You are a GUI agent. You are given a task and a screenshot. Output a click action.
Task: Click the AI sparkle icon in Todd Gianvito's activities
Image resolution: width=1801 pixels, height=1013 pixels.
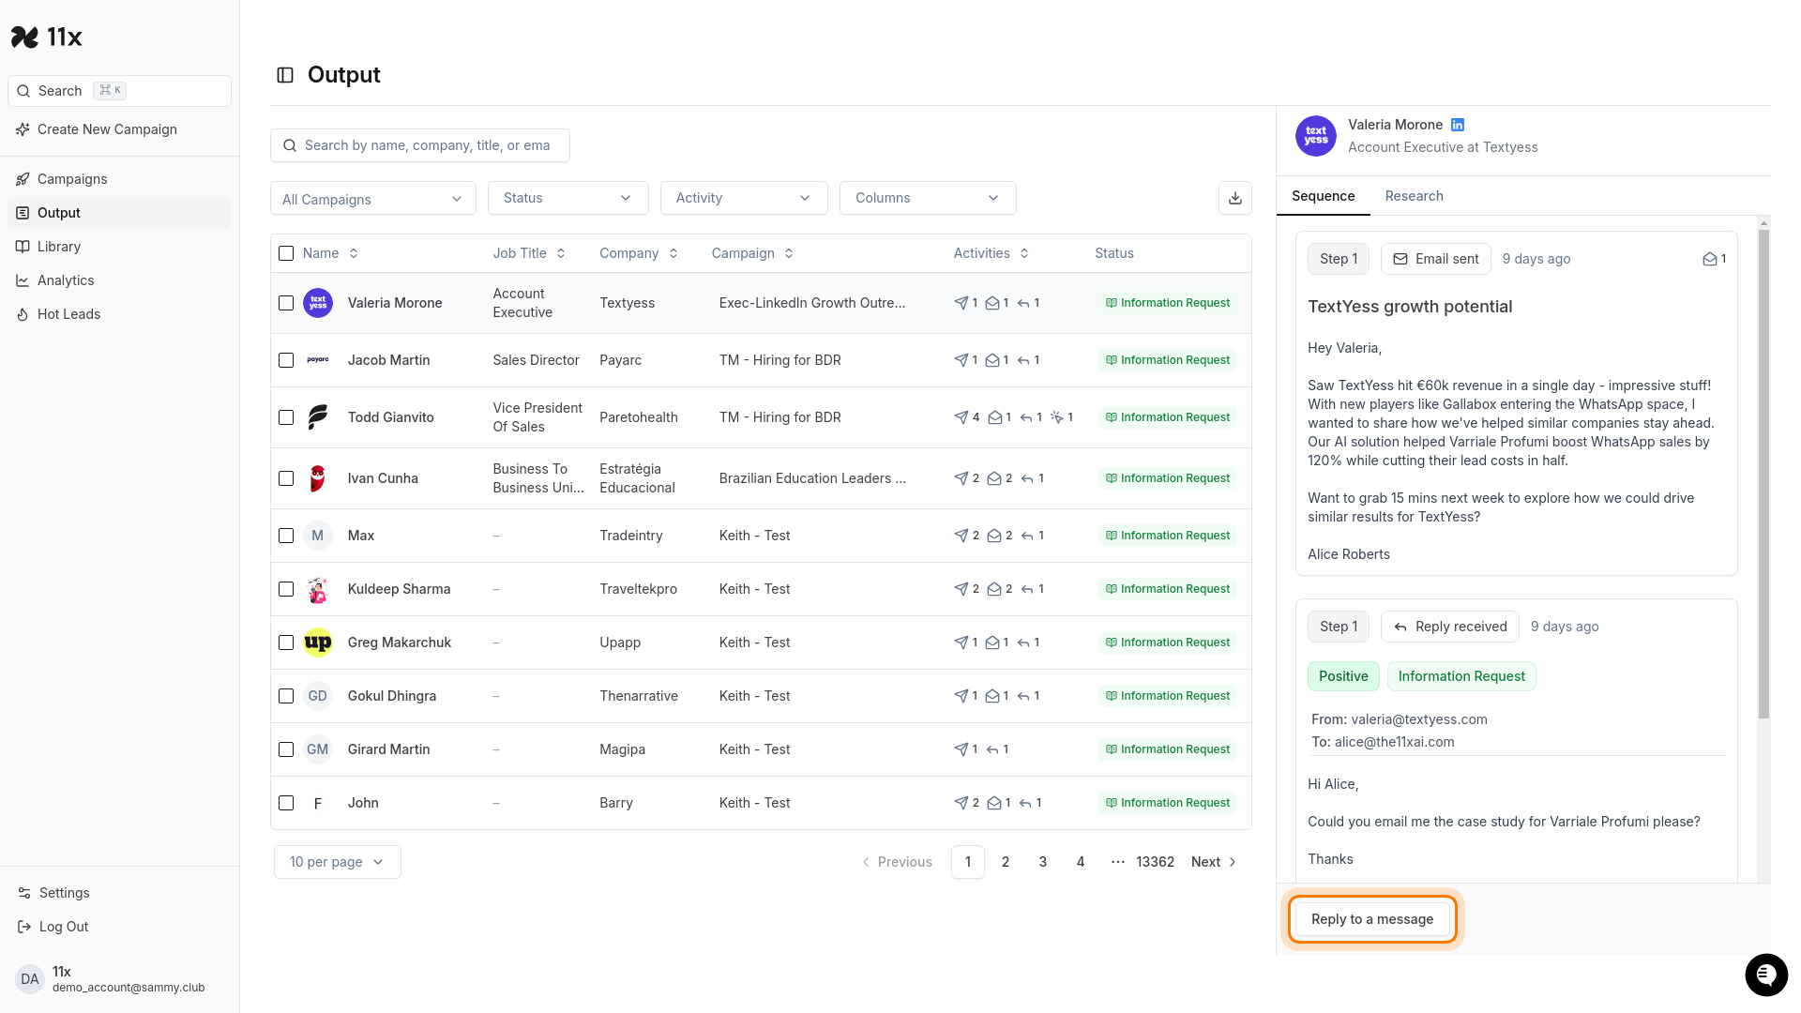[1057, 417]
